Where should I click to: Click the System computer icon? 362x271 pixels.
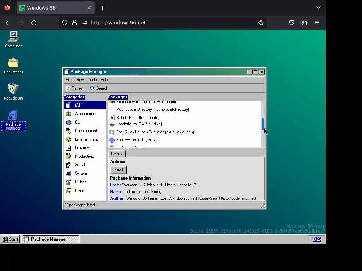pyautogui.click(x=69, y=173)
